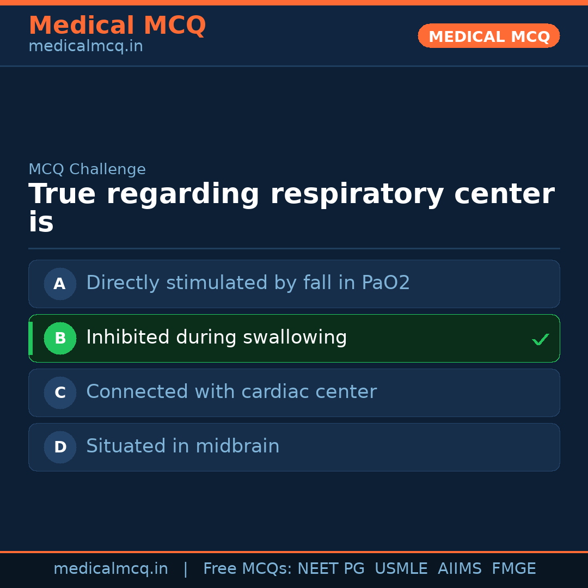588x588 pixels.
Task: Select the AIIMS label in footer
Action: click(x=460, y=569)
